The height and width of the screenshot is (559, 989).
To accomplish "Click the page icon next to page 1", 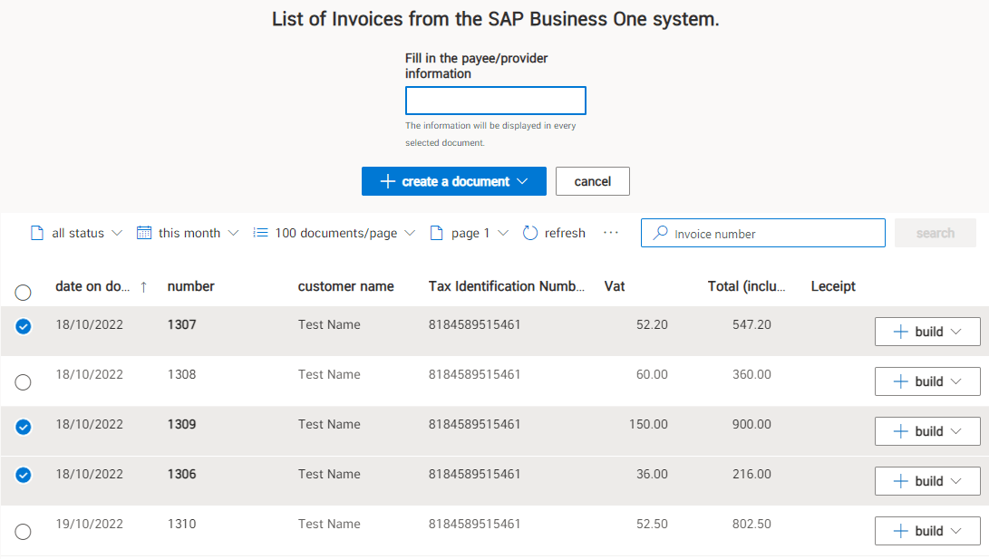I will 436,233.
